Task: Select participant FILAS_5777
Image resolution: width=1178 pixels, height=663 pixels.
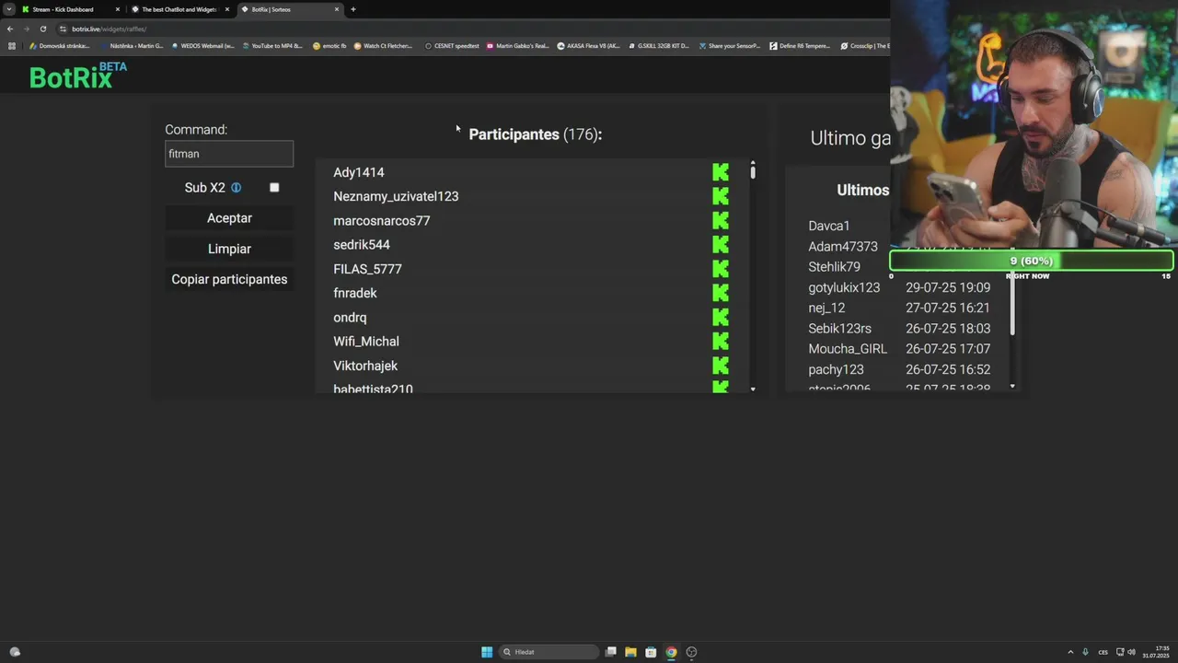Action: click(367, 269)
